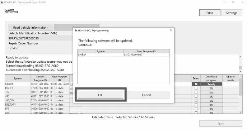This screenshot has width=247, height=130.
Task: Confirm the update with OK button
Action: tap(101, 95)
